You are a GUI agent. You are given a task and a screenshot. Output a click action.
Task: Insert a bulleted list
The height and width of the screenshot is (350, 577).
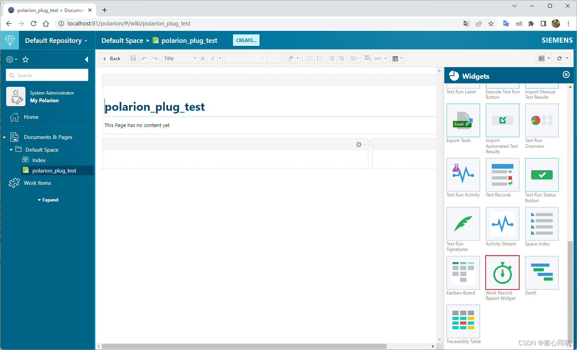click(x=320, y=59)
